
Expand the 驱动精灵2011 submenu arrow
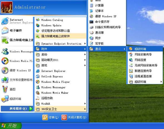(85, 60)
